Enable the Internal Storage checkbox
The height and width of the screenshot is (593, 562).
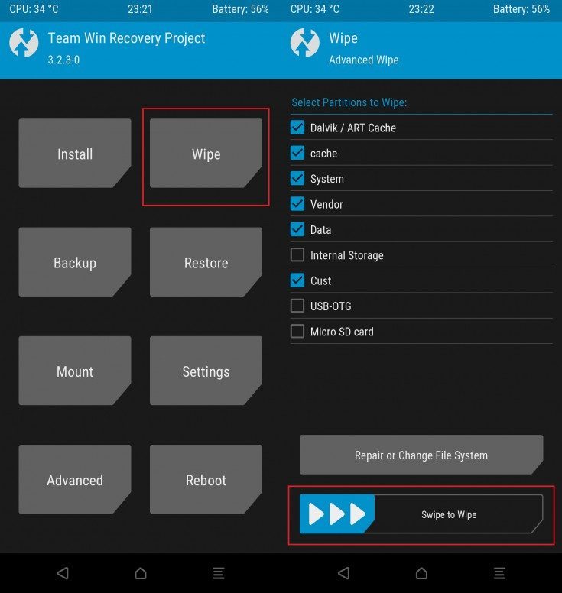tap(297, 255)
